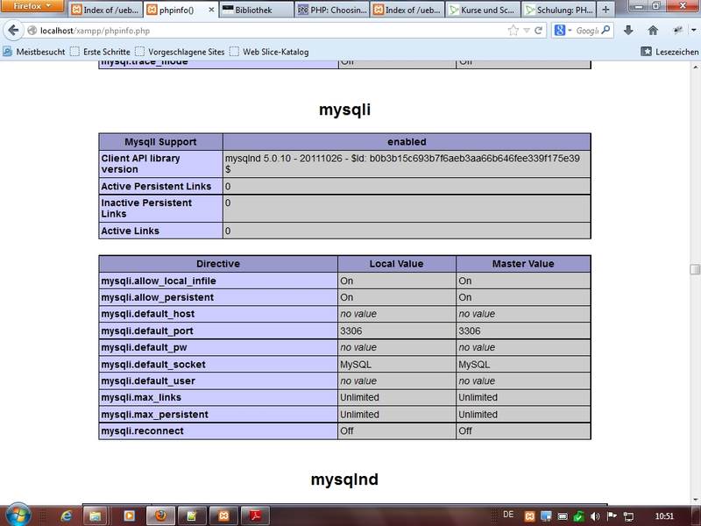Click the browser back arrow button
The height and width of the screenshot is (526, 701).
tap(13, 31)
